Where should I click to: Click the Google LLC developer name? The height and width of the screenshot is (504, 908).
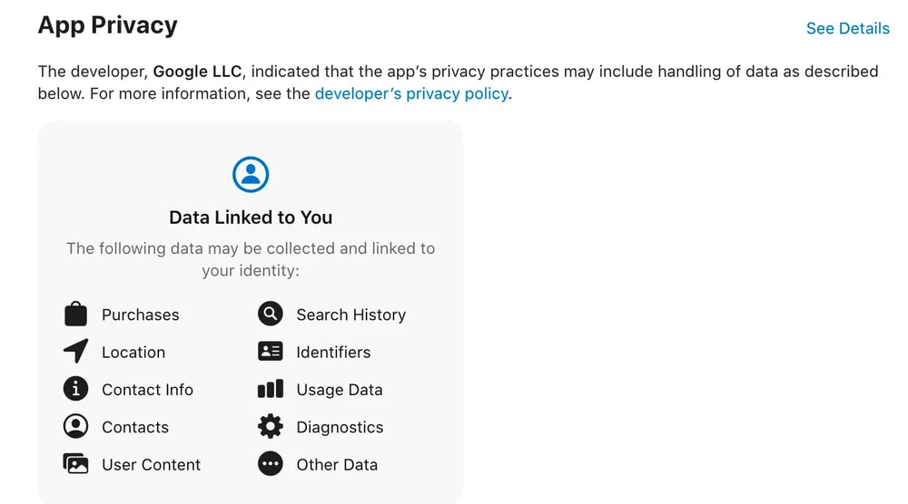[197, 71]
